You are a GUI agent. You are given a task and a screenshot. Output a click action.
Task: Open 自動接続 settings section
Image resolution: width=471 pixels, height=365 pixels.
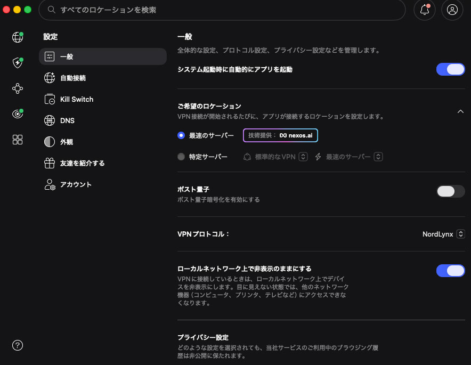103,78
